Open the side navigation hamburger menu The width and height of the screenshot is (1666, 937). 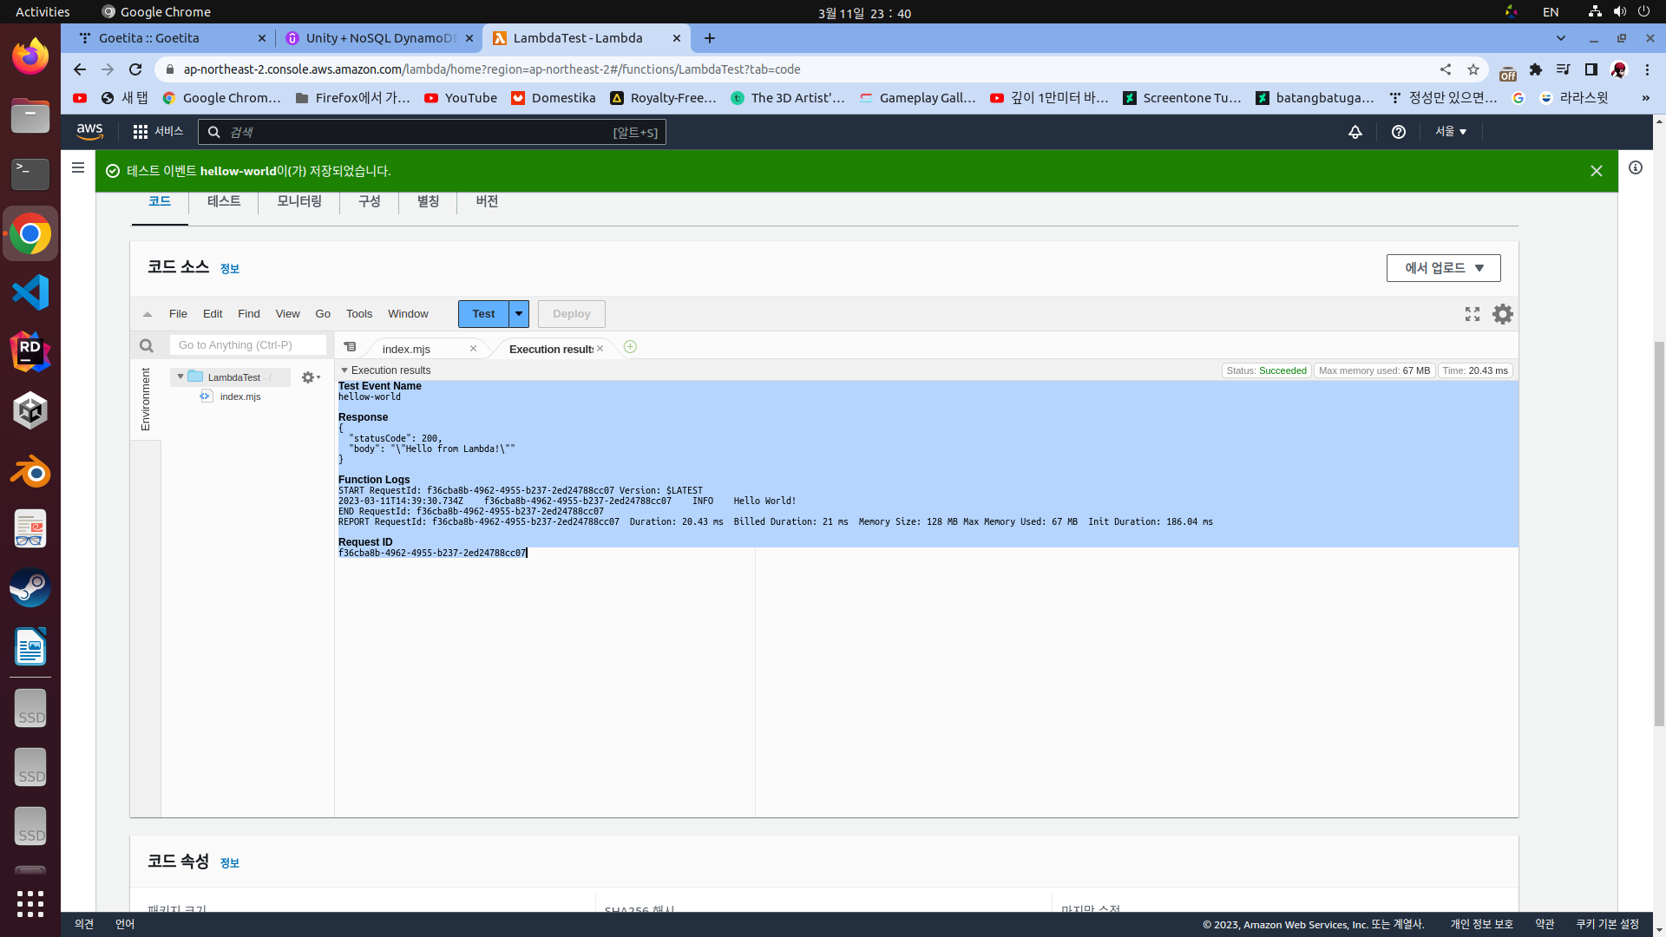(x=78, y=167)
